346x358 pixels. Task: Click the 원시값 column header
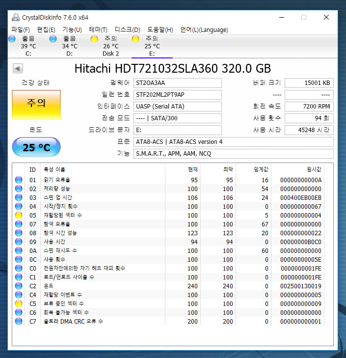(297, 169)
